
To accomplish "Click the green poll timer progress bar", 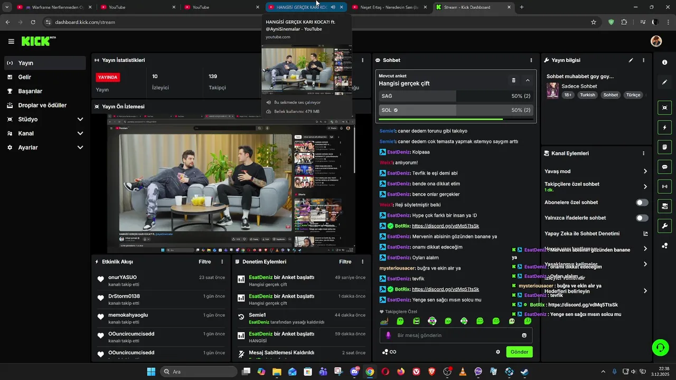I will point(440,119).
